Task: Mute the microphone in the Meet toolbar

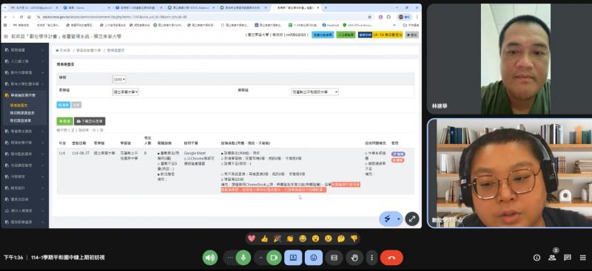Action: coord(243,258)
